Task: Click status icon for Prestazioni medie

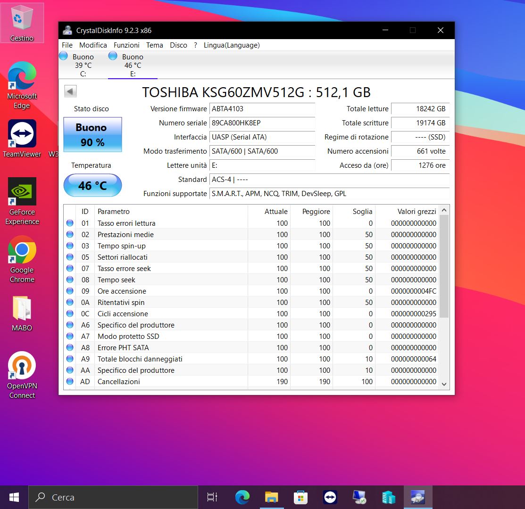Action: tap(70, 234)
